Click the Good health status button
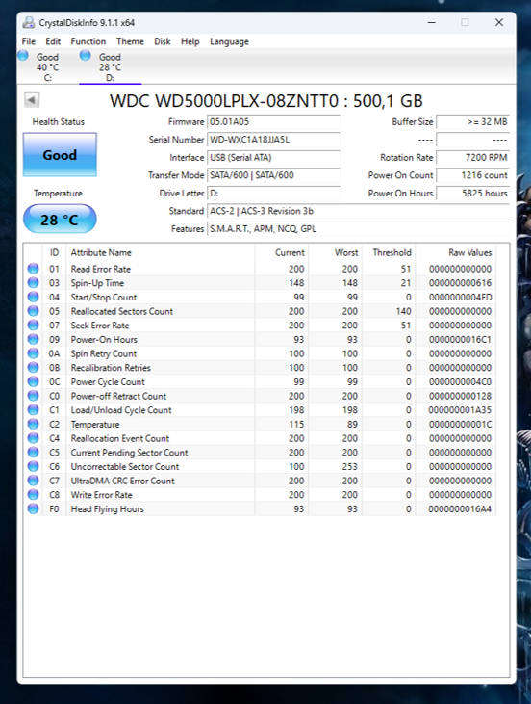Screen dimensions: 531x704 (60, 155)
